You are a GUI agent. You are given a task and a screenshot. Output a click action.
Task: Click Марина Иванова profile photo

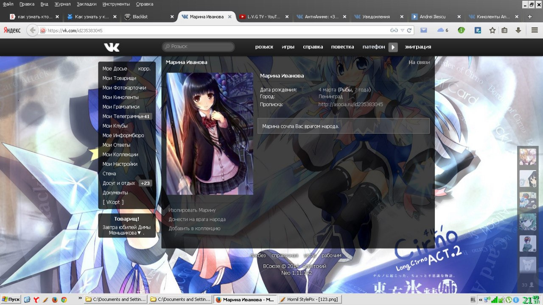(x=210, y=134)
